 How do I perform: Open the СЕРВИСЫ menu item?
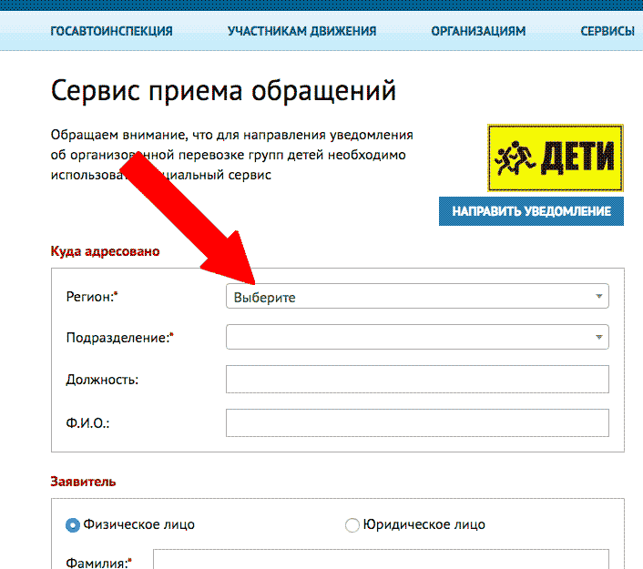(607, 31)
